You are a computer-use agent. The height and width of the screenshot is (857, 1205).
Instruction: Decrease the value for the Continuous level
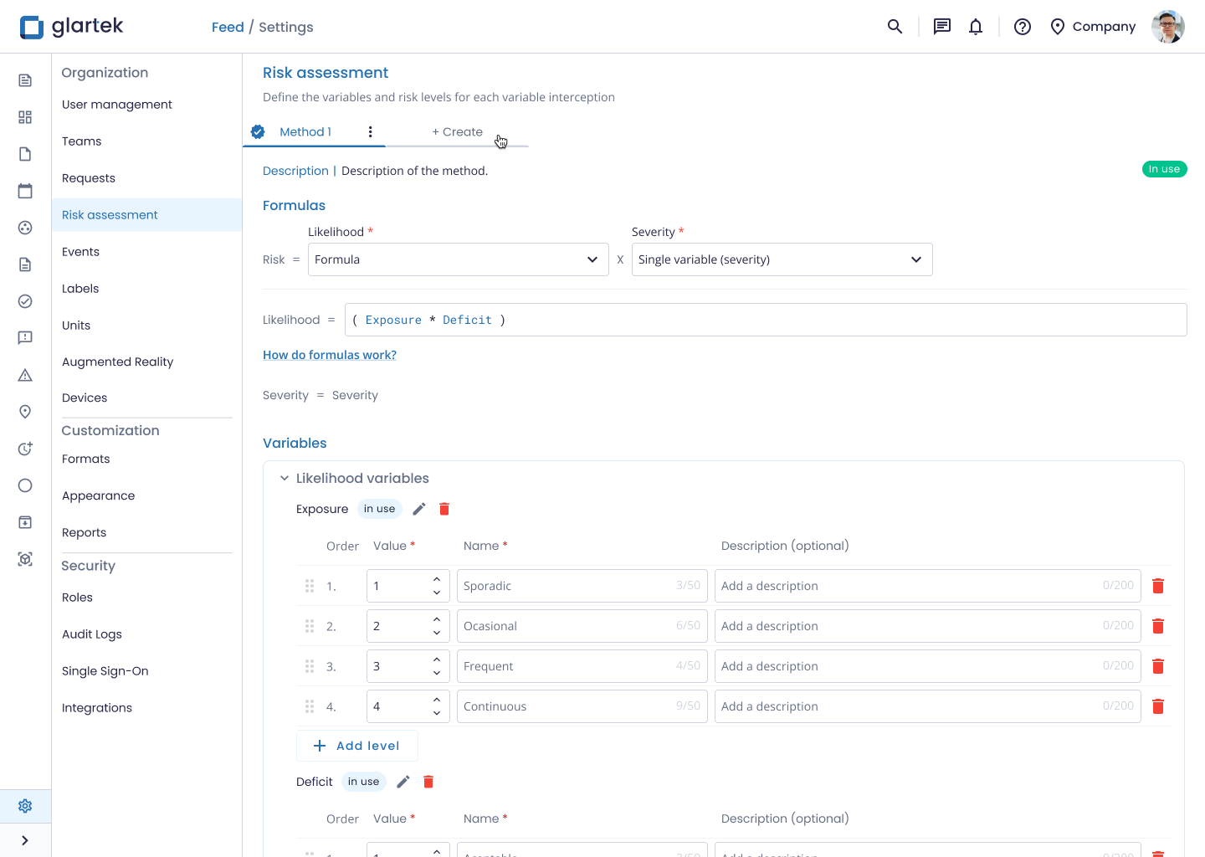tap(437, 713)
